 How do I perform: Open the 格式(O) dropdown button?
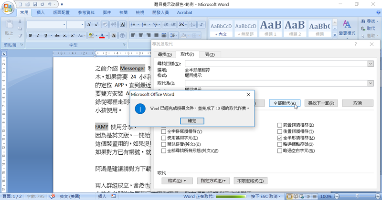pos(177,181)
